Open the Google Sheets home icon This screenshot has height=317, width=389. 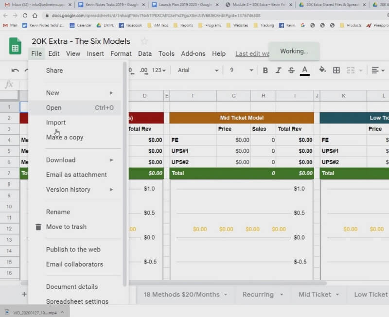(x=15, y=46)
